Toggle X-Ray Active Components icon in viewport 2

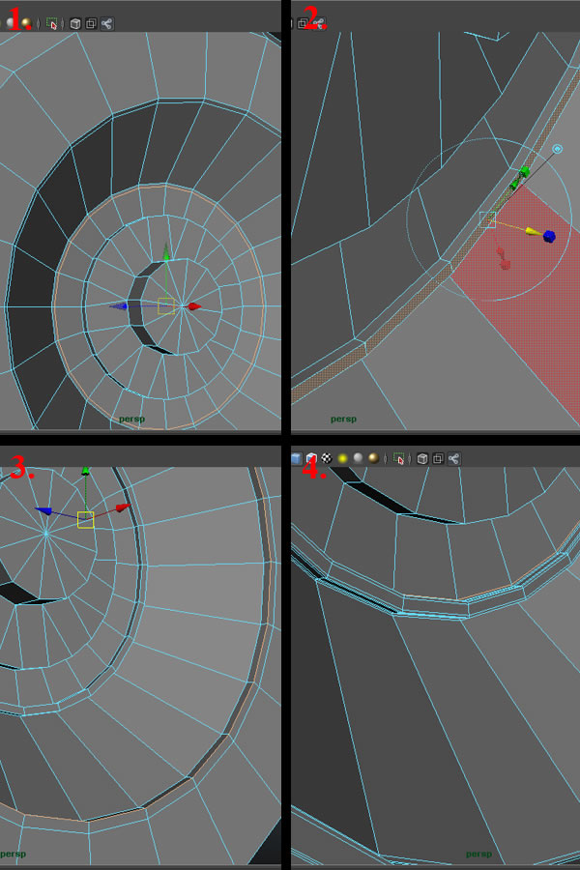(x=303, y=23)
